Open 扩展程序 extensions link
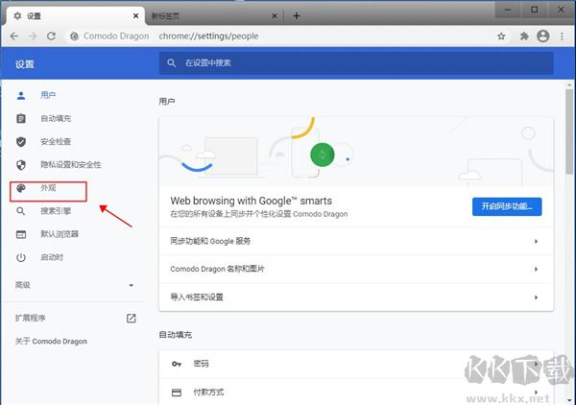 point(30,318)
